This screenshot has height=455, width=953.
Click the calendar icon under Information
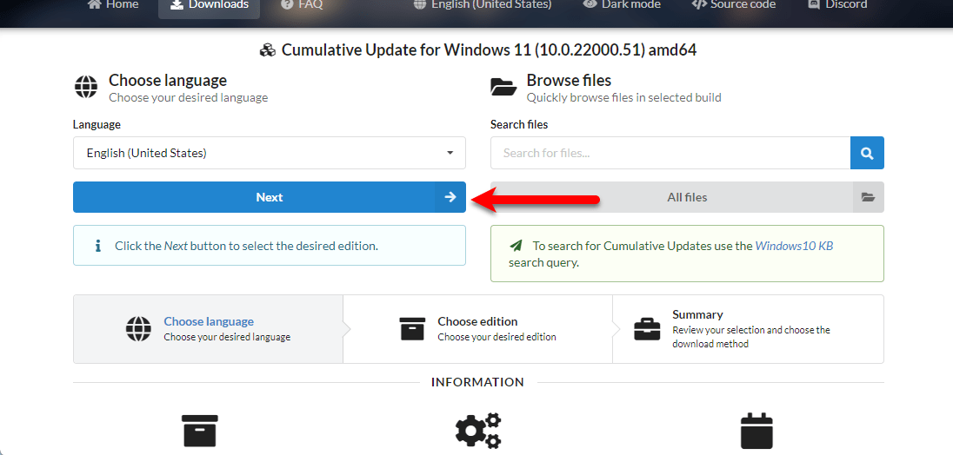click(756, 431)
